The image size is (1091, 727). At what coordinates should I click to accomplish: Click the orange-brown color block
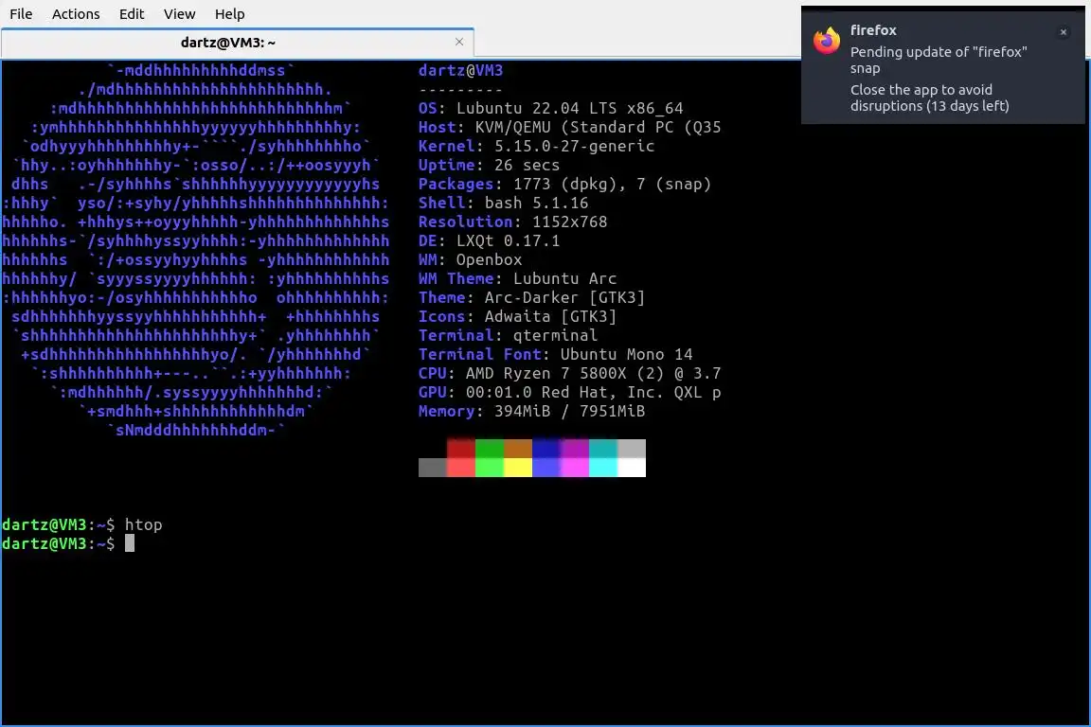pos(518,449)
